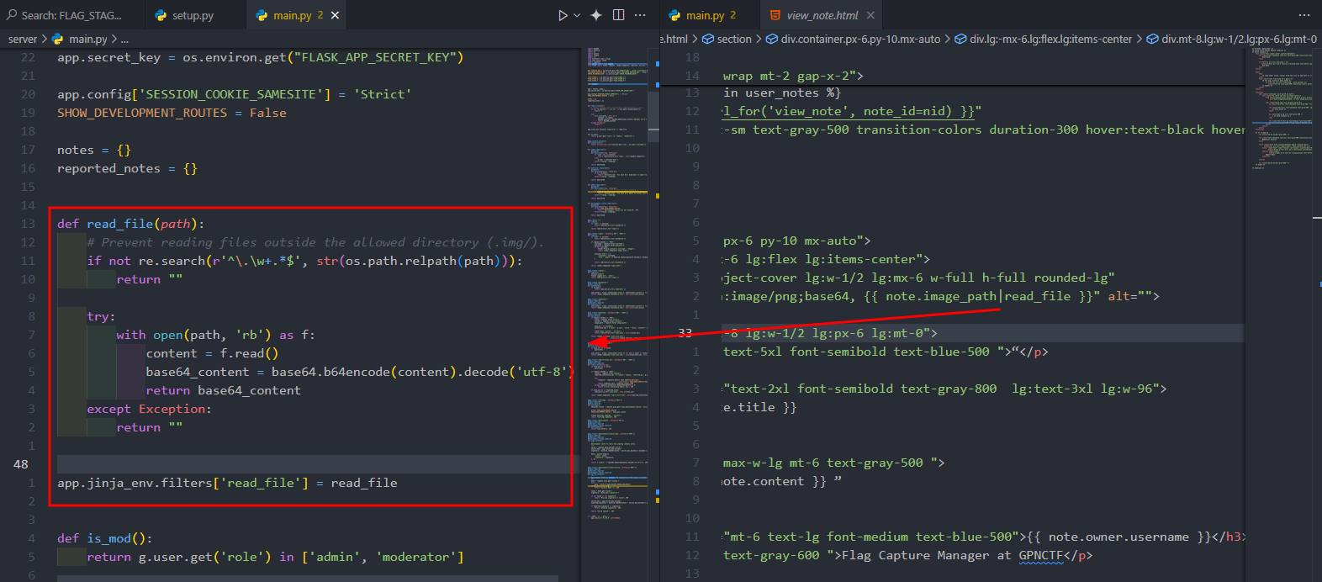Viewport: 1322px width, 582px height.
Task: Close the main.py tab in left editor
Action: (335, 15)
